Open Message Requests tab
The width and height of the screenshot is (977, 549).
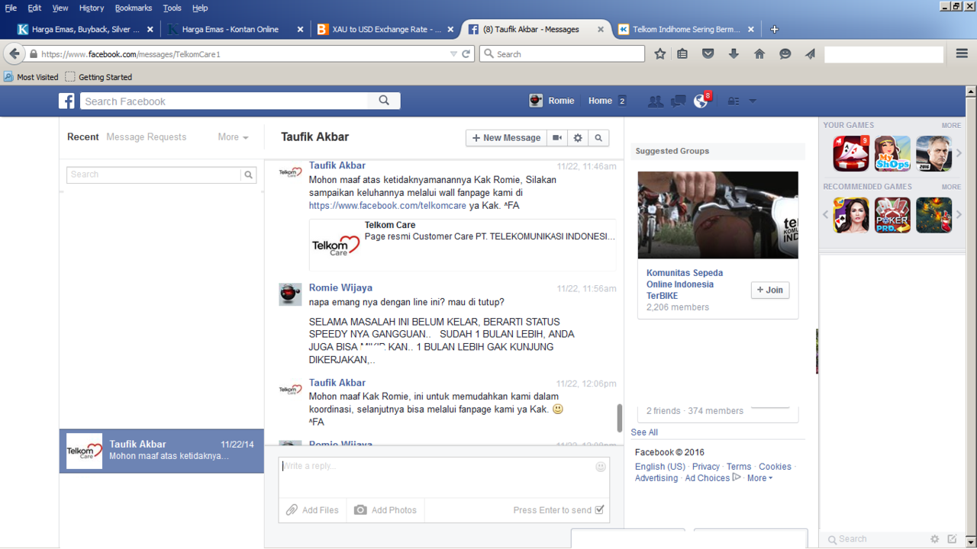[x=147, y=137]
